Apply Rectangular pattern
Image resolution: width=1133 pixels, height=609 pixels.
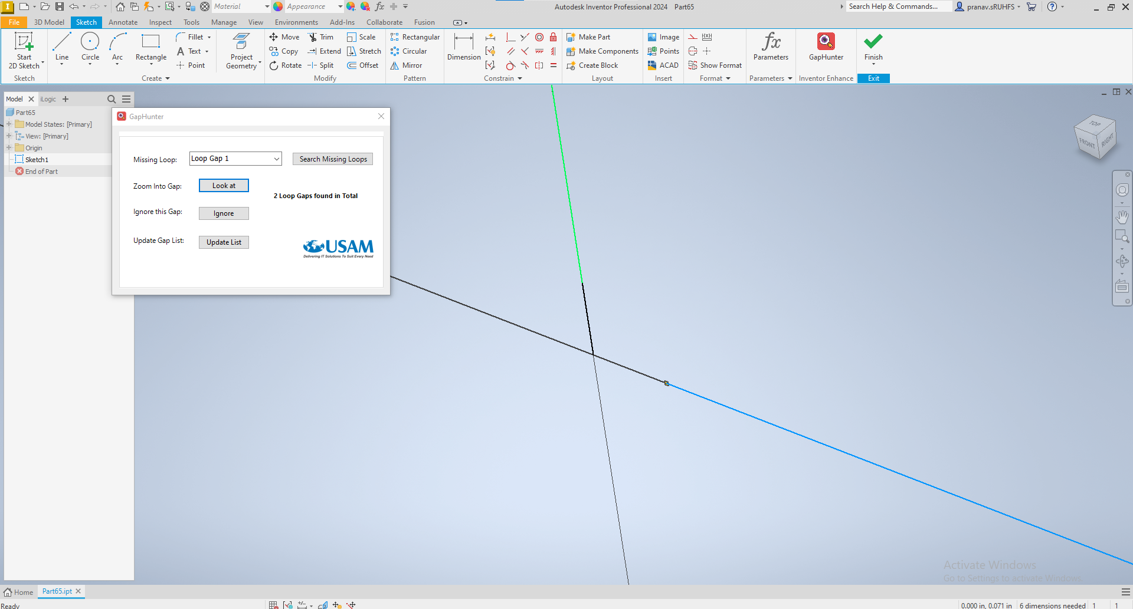tap(415, 37)
